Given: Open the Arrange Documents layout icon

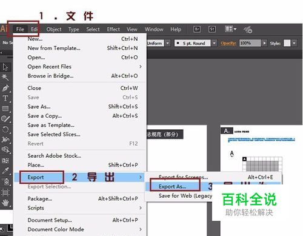Looking at the screenshot, I should point(228,29).
